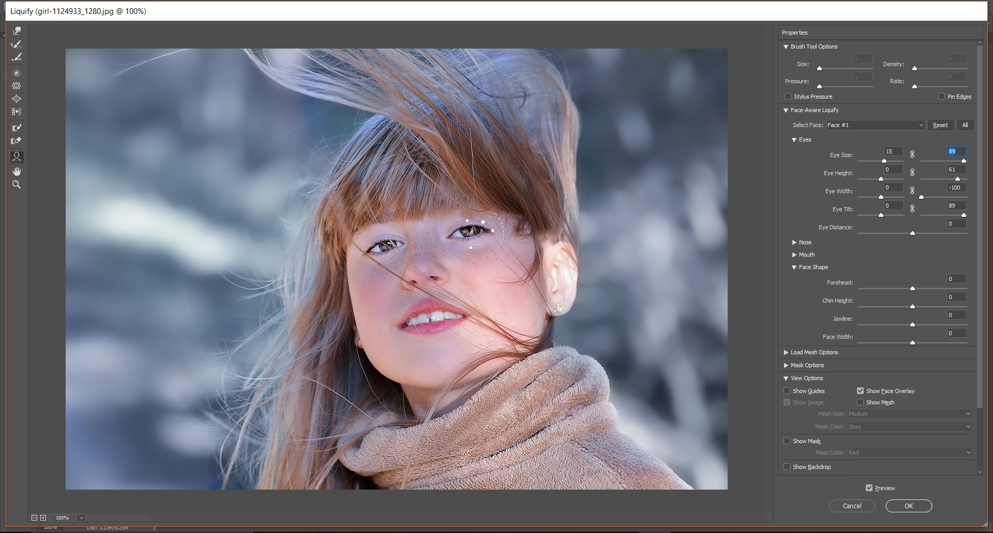Select the Bloat tool
Screen dimensions: 993x533
click(17, 98)
